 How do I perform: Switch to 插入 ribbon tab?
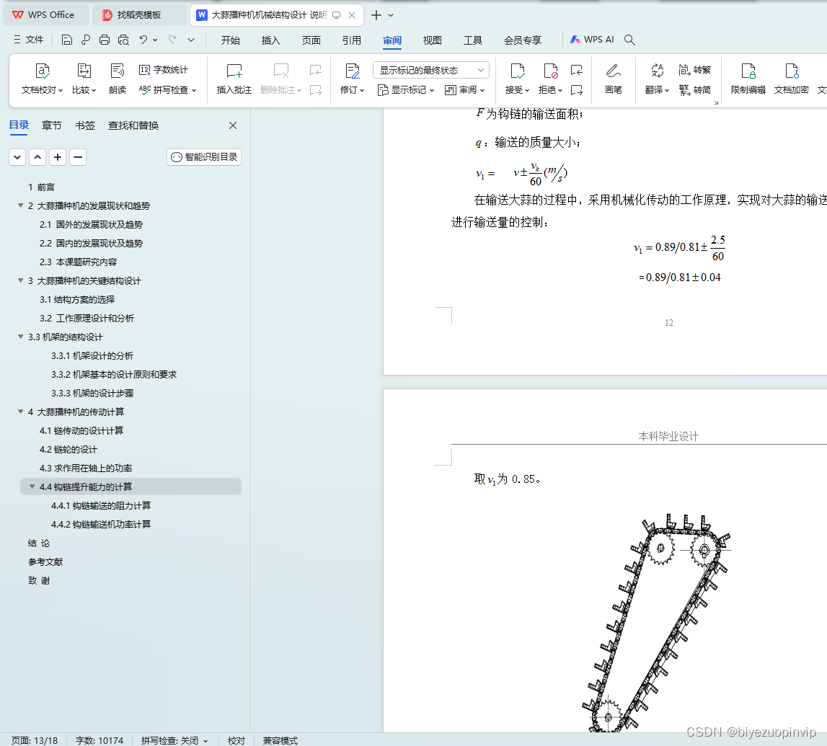point(270,40)
